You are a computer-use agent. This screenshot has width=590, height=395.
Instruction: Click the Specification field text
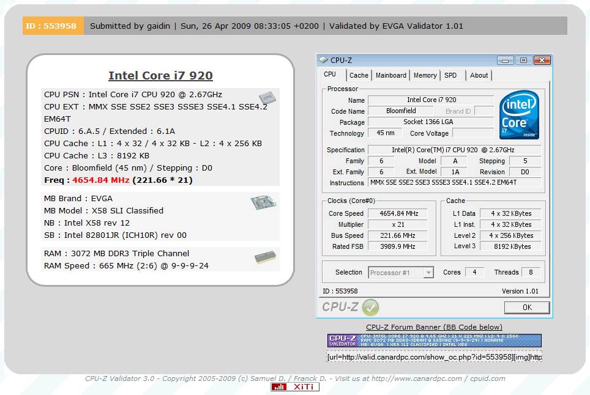455,150
